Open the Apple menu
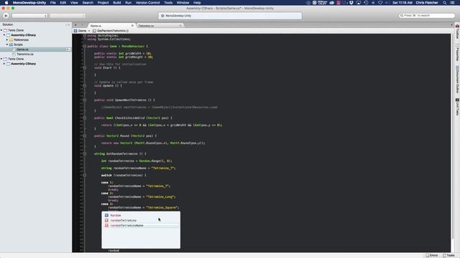 coord(6,3)
